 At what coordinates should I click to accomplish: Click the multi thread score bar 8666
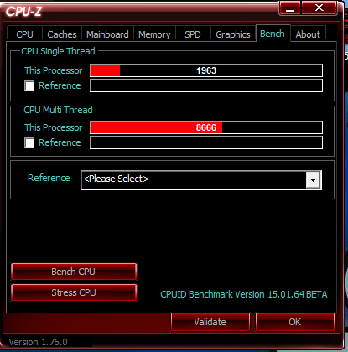click(206, 127)
